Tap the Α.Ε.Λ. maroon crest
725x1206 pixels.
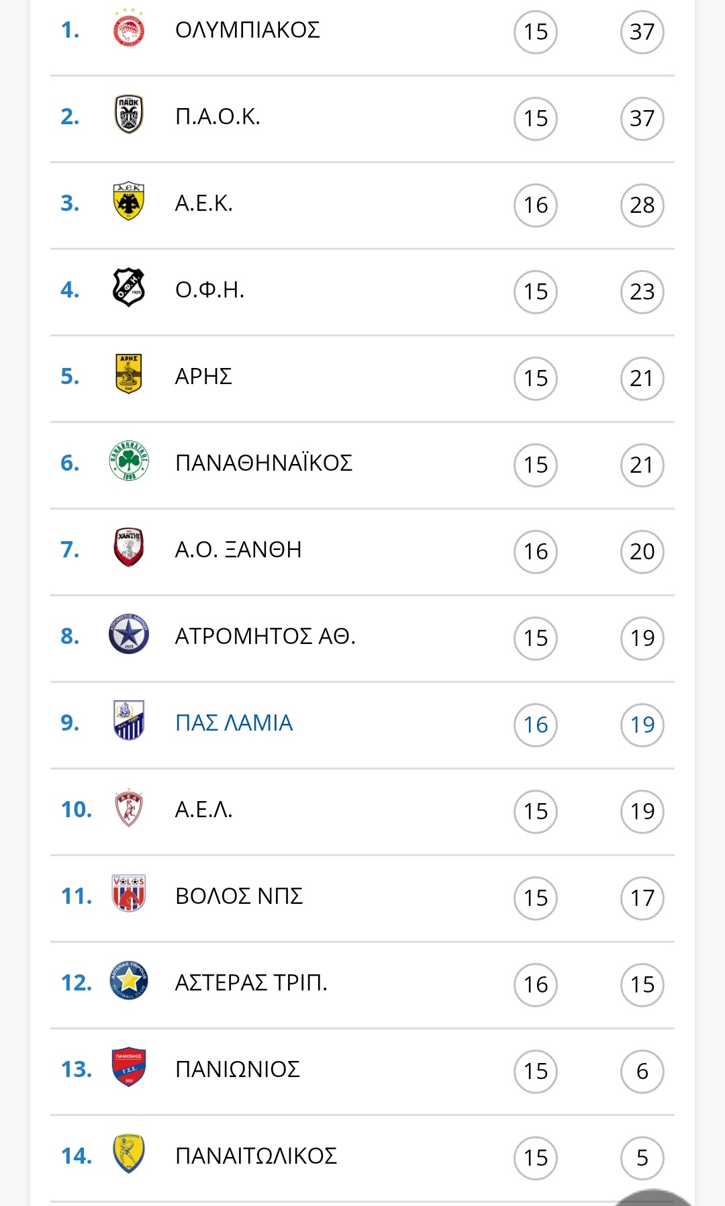tap(129, 808)
